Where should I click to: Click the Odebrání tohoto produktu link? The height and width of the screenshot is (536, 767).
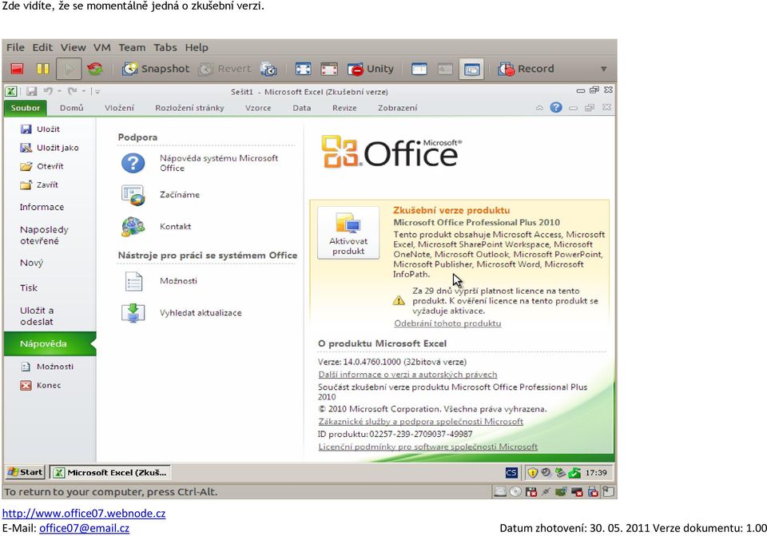click(x=447, y=324)
